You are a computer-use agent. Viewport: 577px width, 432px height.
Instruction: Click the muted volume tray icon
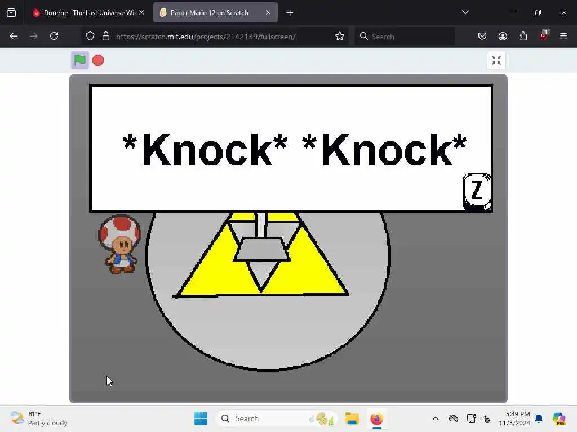click(486, 418)
